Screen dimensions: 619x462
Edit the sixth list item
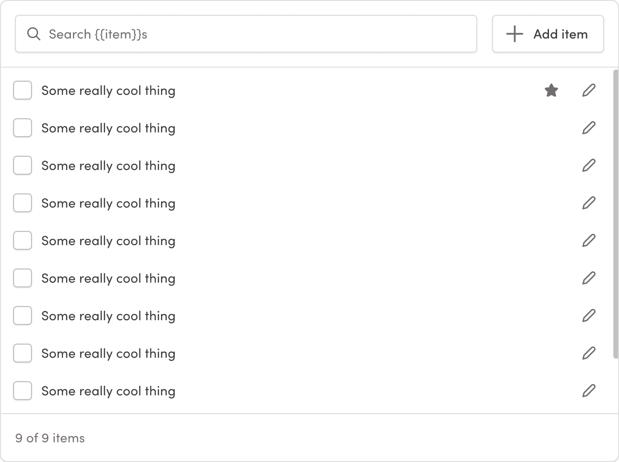[x=589, y=278]
